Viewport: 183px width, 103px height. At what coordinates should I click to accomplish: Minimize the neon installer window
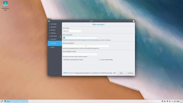pos(129,21)
